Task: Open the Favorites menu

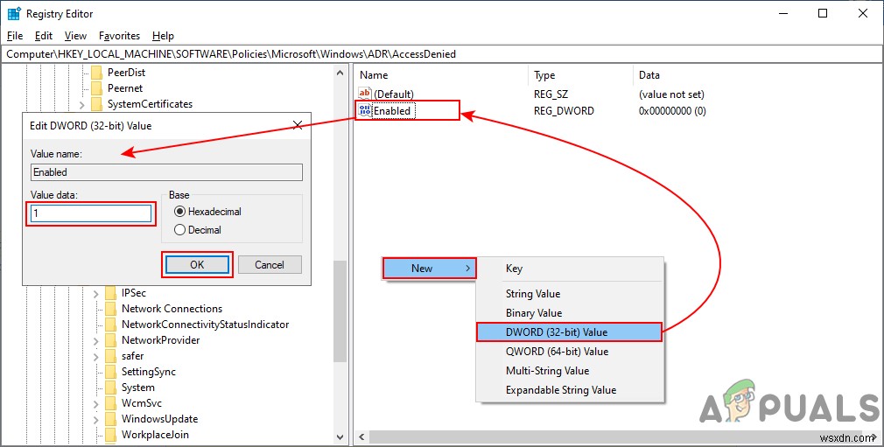Action: pos(120,36)
